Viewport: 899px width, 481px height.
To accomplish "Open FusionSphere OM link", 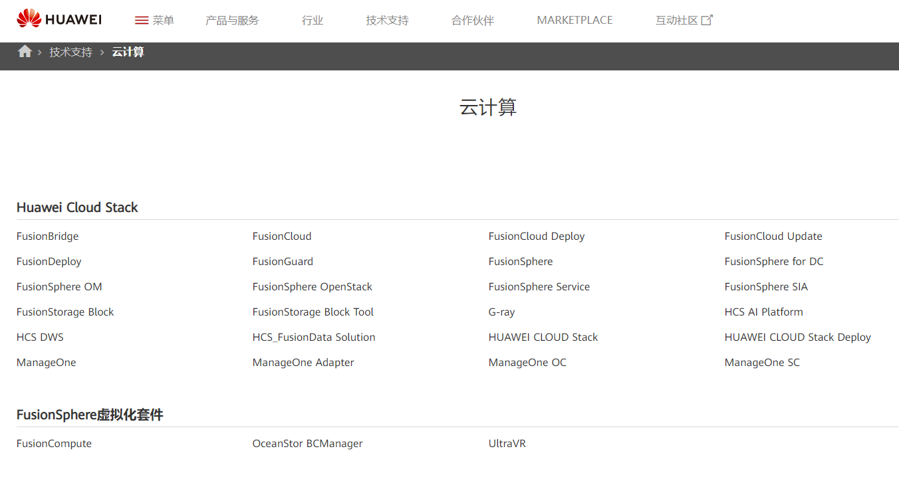I will (59, 287).
